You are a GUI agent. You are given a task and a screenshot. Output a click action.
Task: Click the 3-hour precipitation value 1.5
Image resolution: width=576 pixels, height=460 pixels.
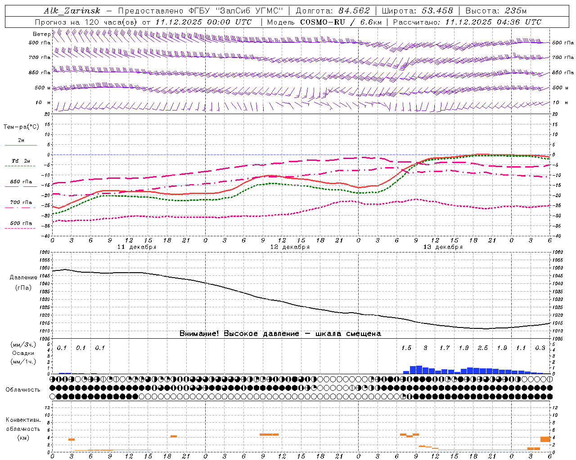point(406,348)
